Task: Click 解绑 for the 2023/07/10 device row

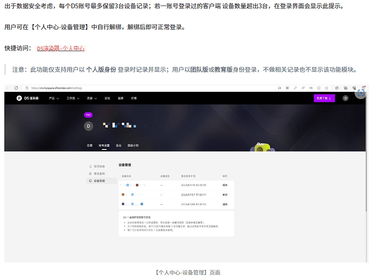Action: [x=225, y=185]
